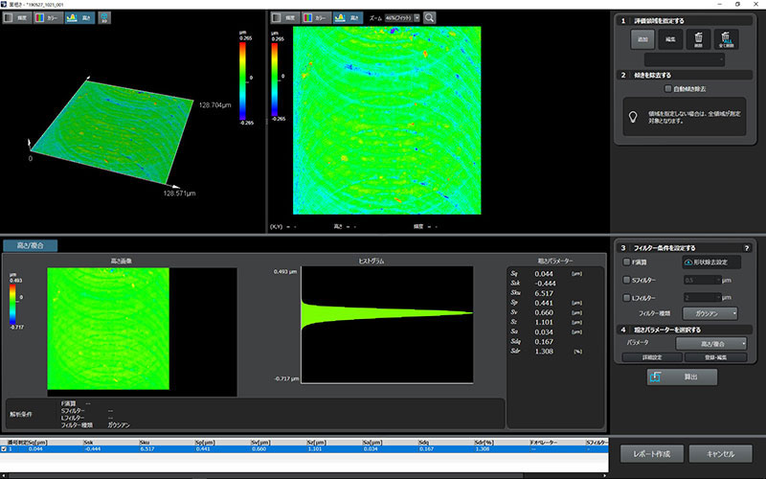This screenshot has width=766, height=479.
Task: Click the 算出 calculate button
Action: pyautogui.click(x=682, y=377)
